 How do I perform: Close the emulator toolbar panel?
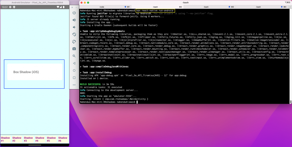click(x=72, y=7)
